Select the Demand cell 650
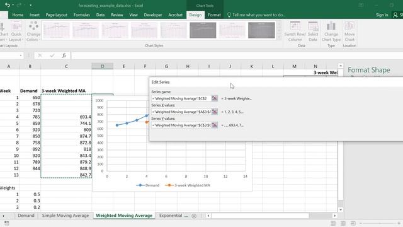The image size is (403, 227). 30,98
